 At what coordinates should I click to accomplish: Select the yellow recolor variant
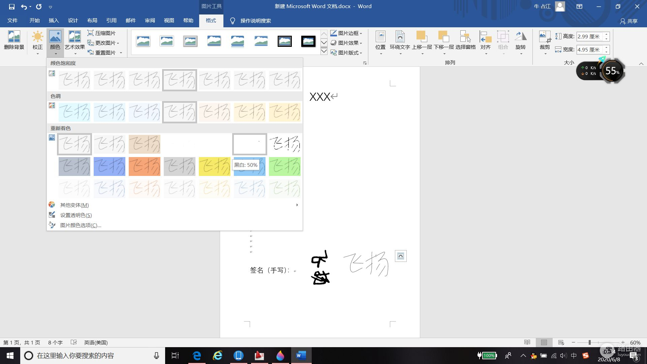point(214,166)
